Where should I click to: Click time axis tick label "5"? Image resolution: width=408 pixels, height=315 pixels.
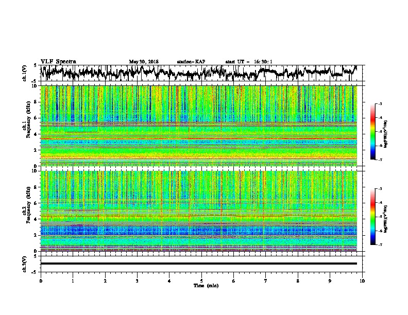tap(201, 281)
